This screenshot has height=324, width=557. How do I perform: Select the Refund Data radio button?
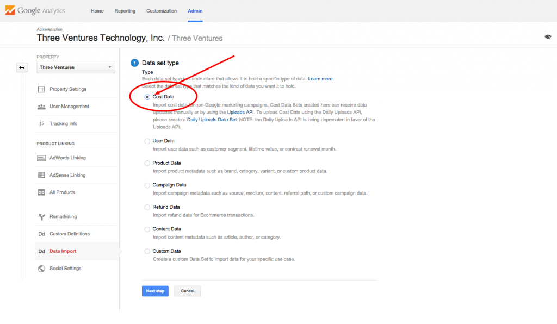tap(147, 207)
